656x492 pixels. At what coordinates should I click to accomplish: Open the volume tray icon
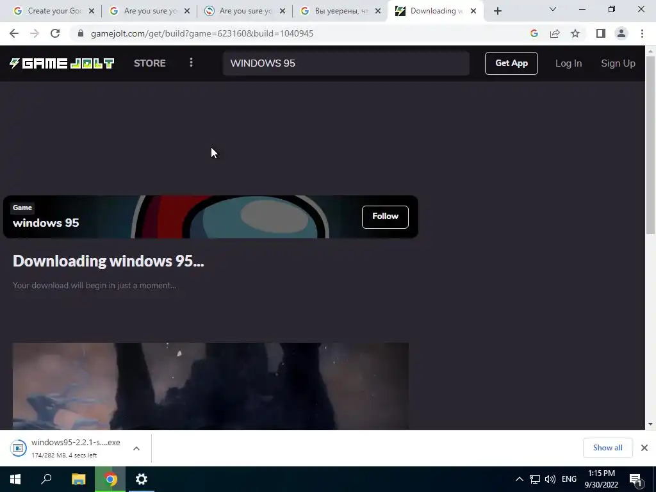(x=550, y=479)
